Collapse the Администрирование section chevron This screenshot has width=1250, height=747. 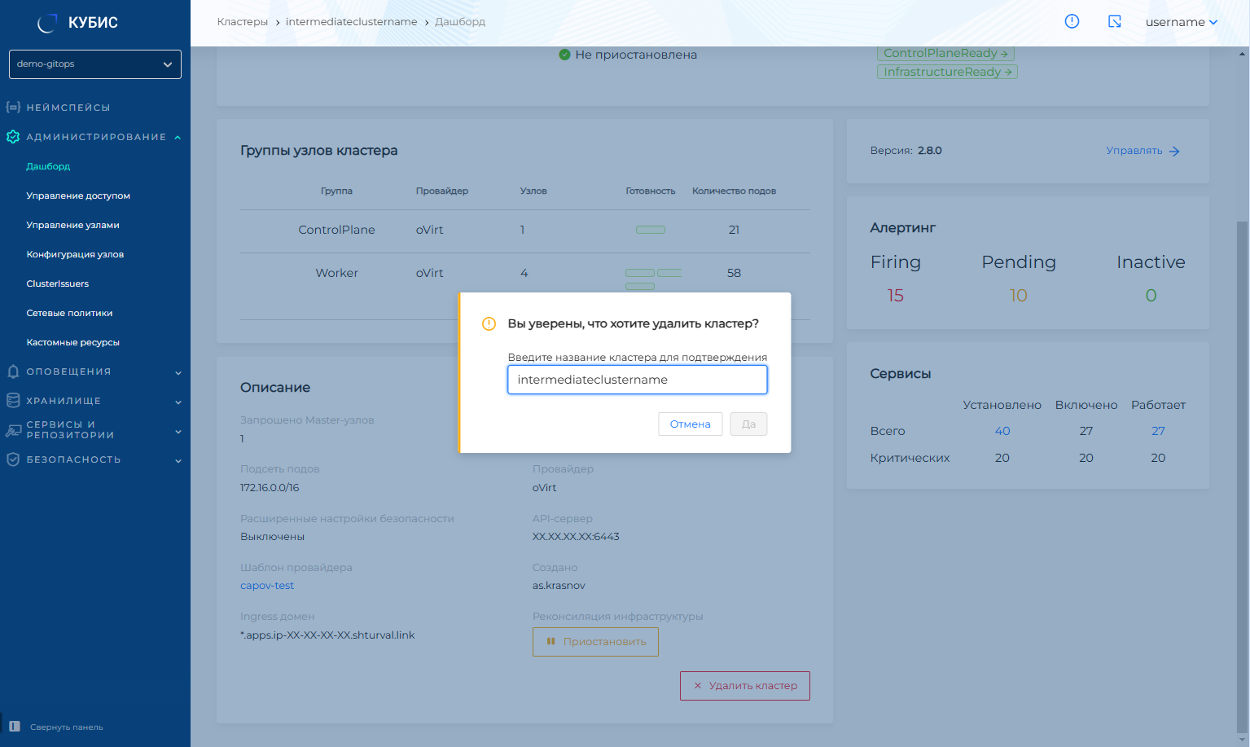[x=178, y=137]
